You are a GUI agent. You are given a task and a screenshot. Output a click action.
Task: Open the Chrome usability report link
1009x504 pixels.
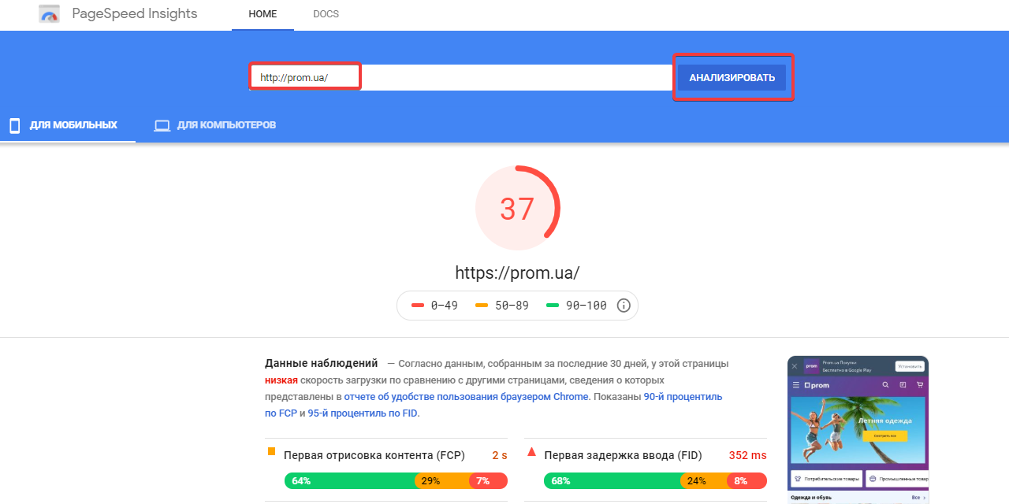466,397
